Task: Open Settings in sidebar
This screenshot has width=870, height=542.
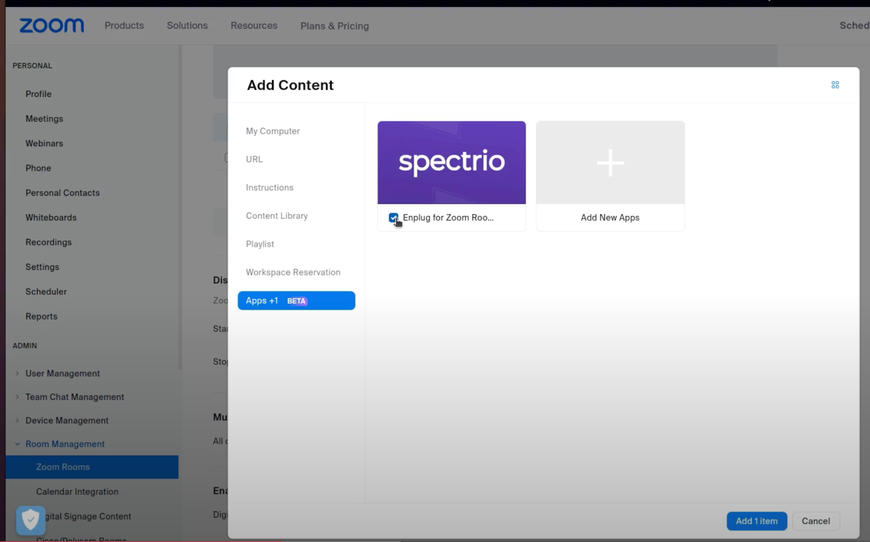Action: 42,267
